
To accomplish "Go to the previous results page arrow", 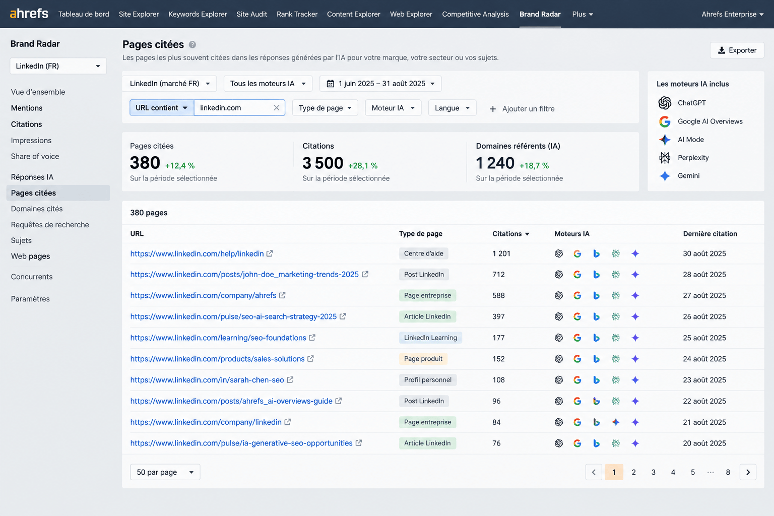I will [x=594, y=472].
